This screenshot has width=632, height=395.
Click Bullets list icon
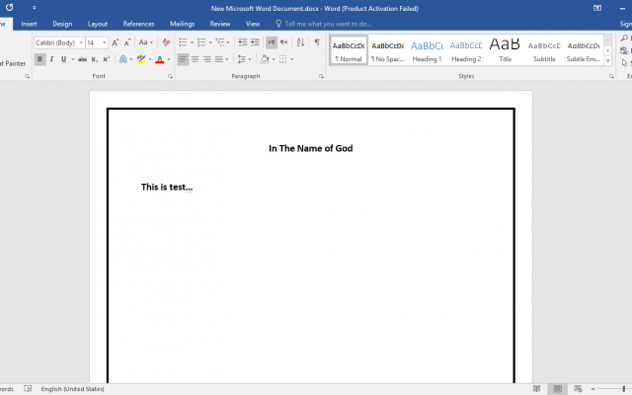click(183, 41)
